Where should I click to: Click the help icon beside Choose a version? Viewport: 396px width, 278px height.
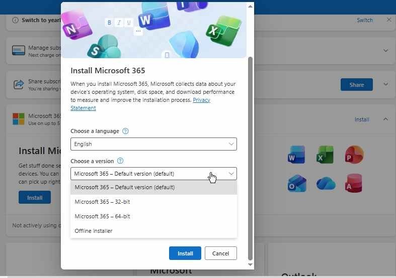(x=120, y=161)
